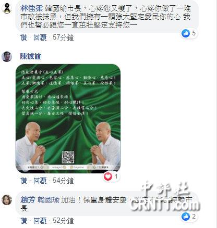Viewport: 217px width, 228px height.
Task: Open the green poster image in 陳誠誼's comment
Action: (x=68, y=119)
